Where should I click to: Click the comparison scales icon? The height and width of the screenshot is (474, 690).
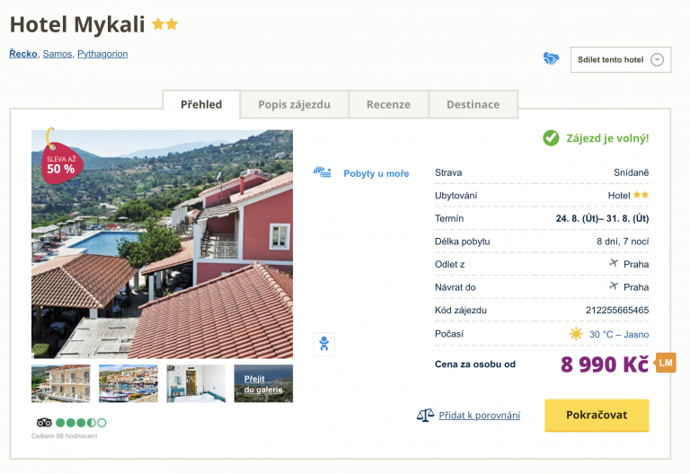click(425, 415)
